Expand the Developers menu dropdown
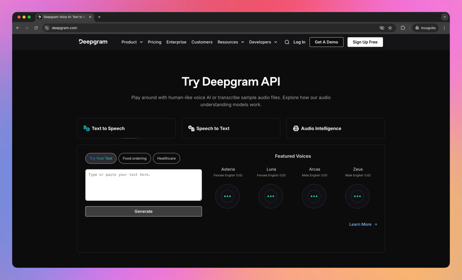 [x=263, y=42]
